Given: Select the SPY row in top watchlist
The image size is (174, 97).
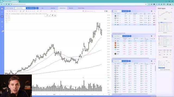Looking at the screenshot, I should [134, 22].
